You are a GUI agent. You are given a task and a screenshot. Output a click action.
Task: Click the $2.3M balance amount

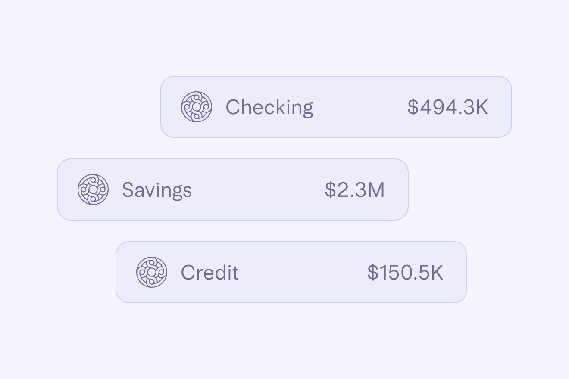355,189
